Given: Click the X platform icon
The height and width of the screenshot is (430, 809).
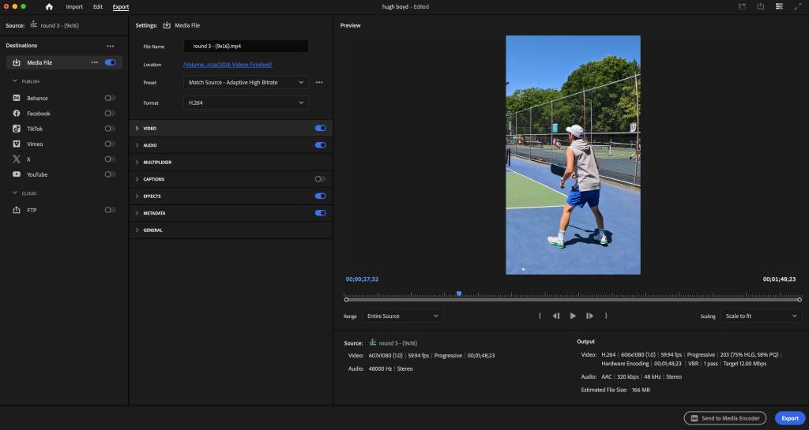Looking at the screenshot, I should [x=17, y=159].
